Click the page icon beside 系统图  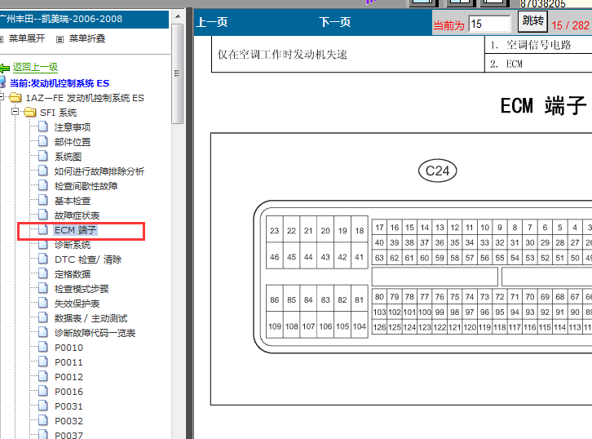click(43, 156)
